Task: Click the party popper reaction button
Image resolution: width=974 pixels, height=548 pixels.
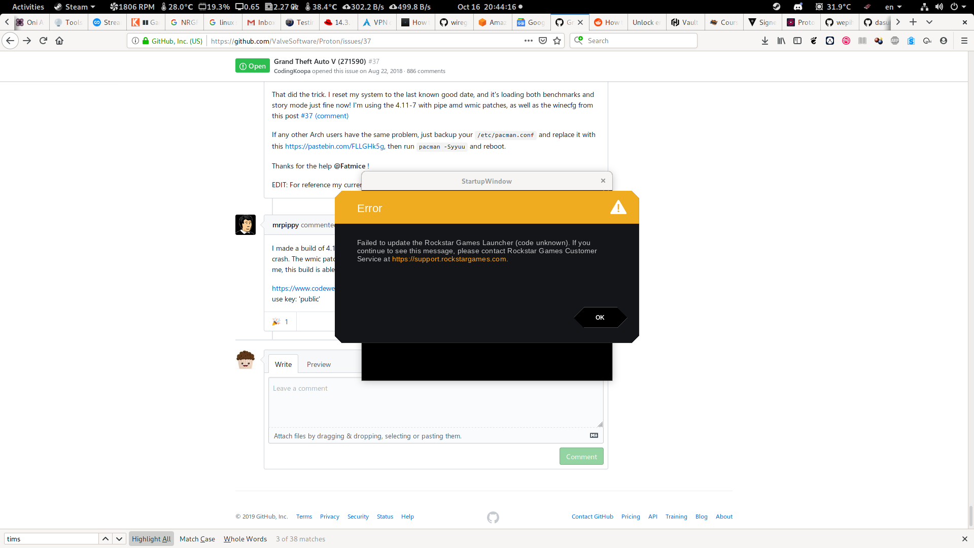Action: click(280, 322)
